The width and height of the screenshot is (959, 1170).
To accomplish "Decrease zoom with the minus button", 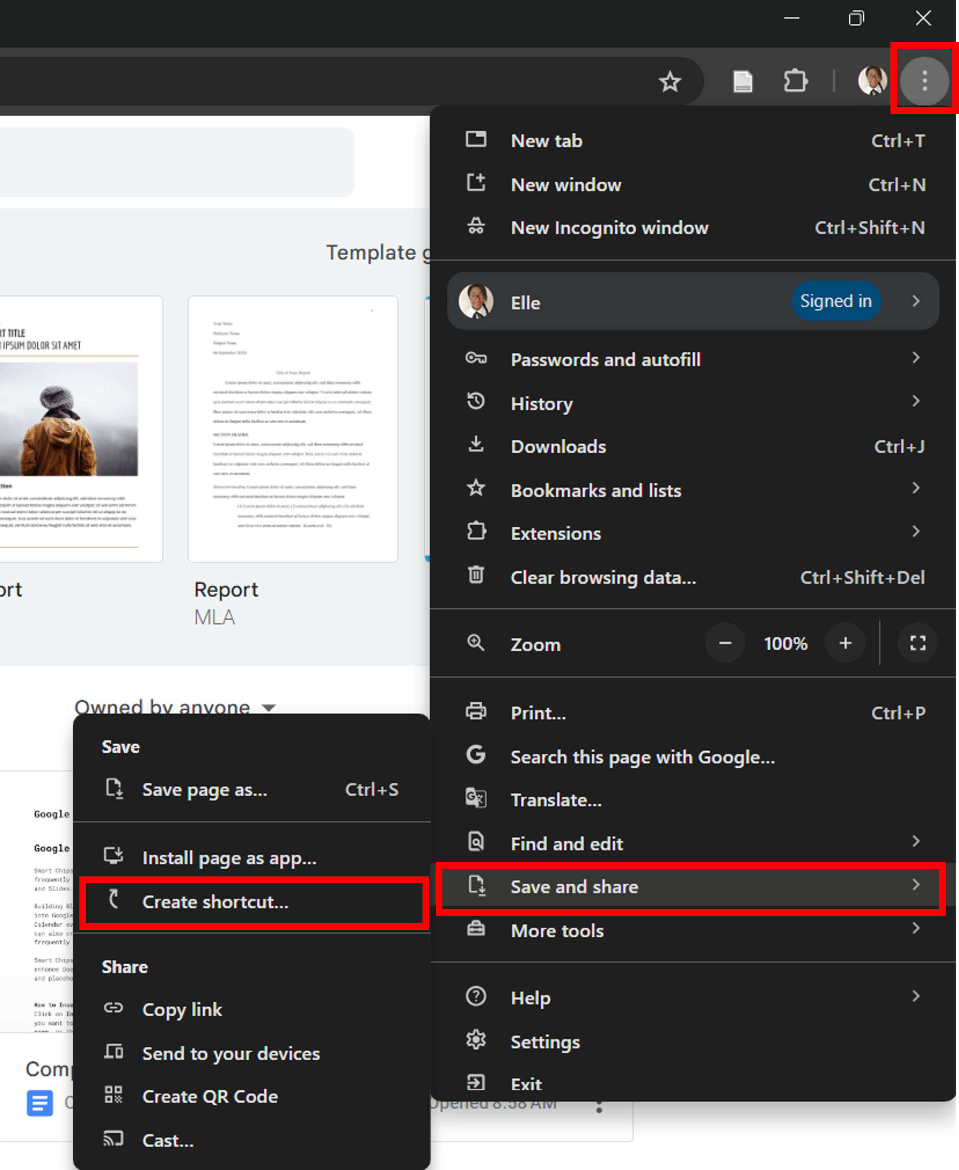I will click(725, 643).
